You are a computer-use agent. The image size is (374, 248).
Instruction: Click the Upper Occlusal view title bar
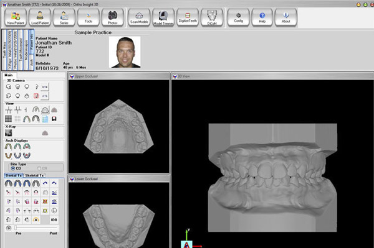coord(119,76)
